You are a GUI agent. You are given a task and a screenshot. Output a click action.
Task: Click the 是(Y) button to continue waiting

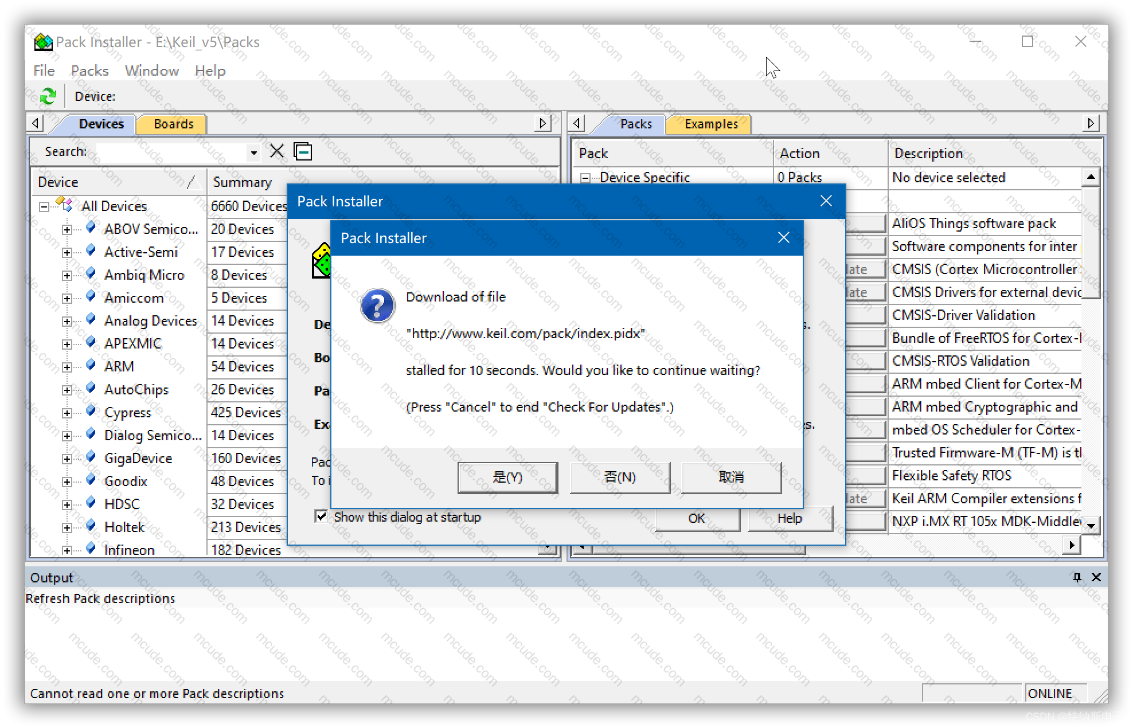tap(507, 477)
